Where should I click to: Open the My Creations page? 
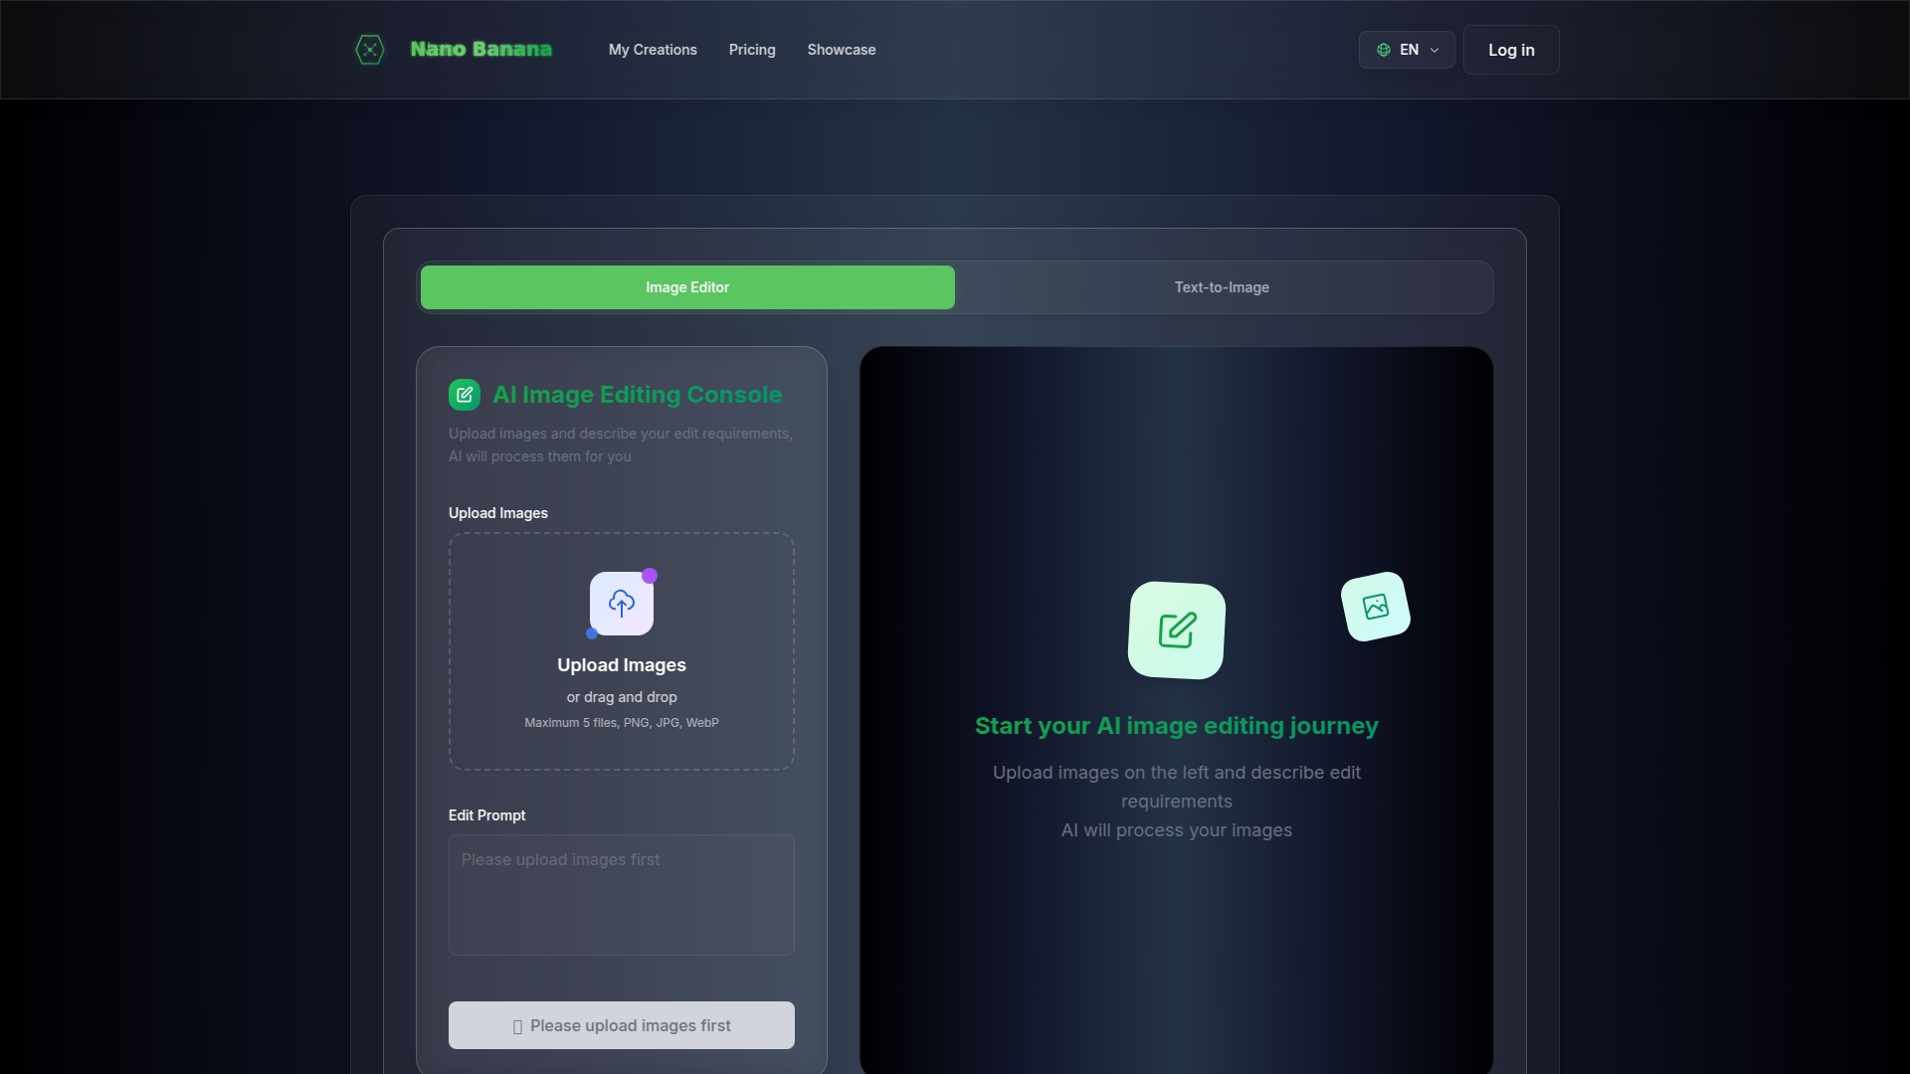pyautogui.click(x=653, y=50)
